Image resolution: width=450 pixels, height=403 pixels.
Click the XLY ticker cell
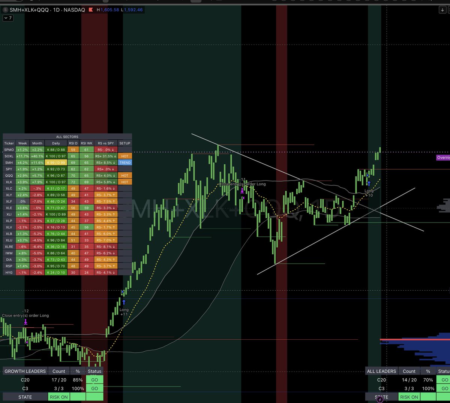9,195
